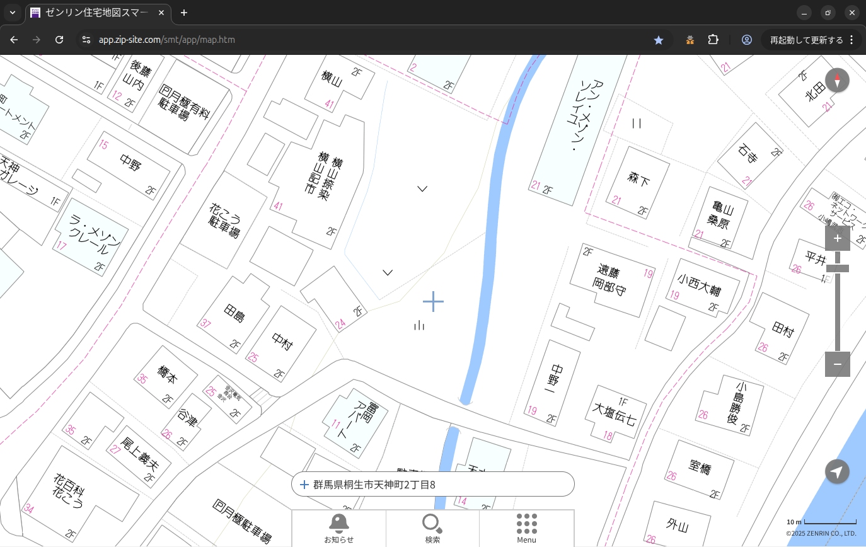866x547 pixels.
Task: Select 花こう駐車場 lot label
Action: [225, 220]
